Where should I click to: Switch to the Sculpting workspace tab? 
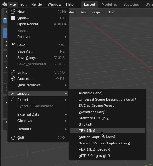point(131,4)
